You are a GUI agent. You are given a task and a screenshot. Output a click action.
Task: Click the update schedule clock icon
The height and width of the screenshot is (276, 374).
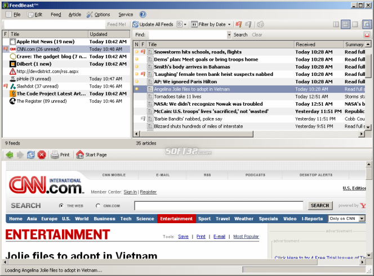click(x=179, y=24)
